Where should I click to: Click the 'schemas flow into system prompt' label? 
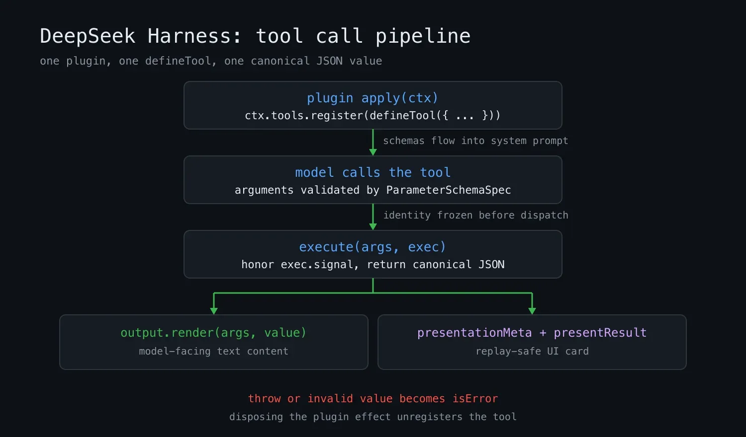[x=475, y=141]
